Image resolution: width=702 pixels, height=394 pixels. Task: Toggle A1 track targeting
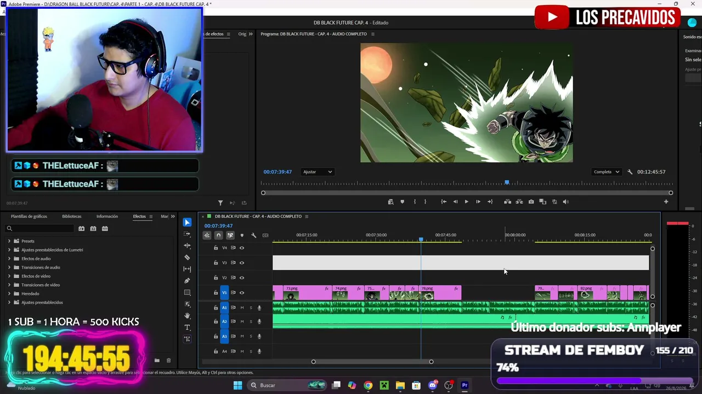point(224,308)
